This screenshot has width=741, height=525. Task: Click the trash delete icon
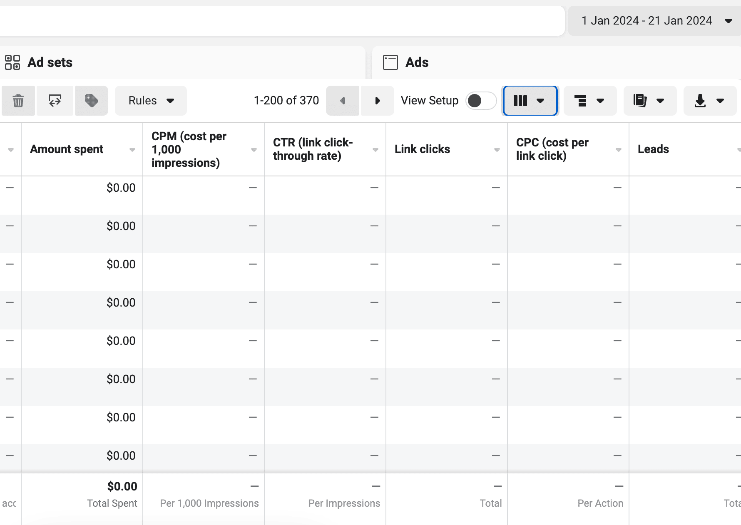[18, 101]
